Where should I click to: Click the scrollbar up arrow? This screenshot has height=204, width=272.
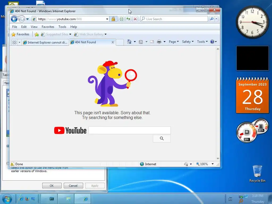pos(218,49)
